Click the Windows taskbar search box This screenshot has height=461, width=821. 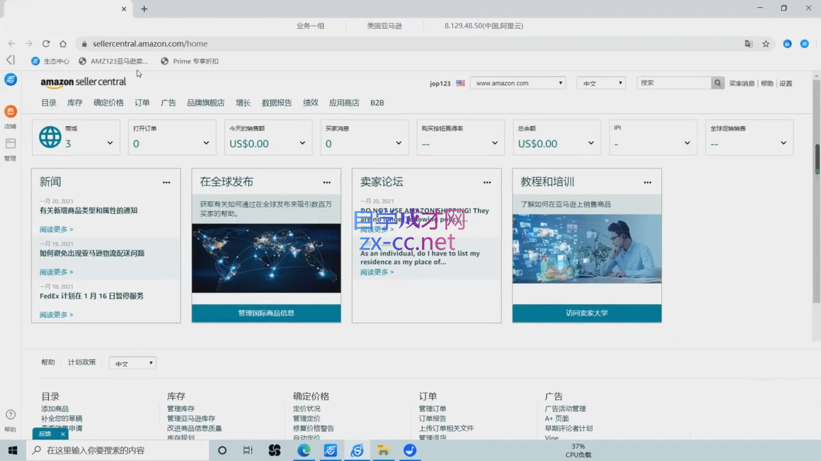click(118, 450)
